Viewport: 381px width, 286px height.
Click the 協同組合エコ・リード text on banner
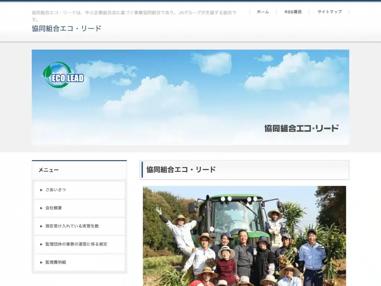[301, 128]
